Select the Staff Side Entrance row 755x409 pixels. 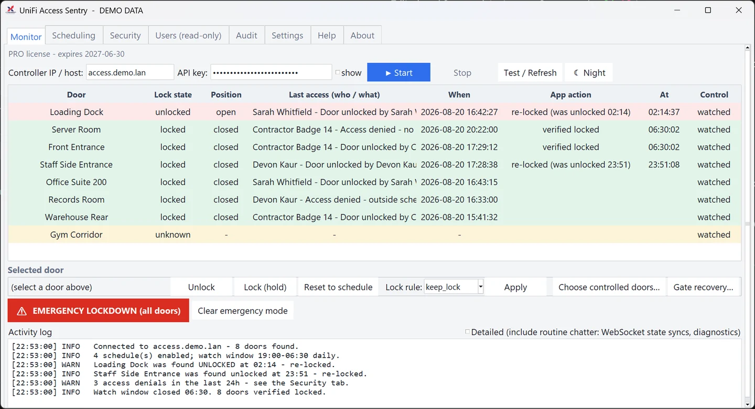tap(374, 165)
